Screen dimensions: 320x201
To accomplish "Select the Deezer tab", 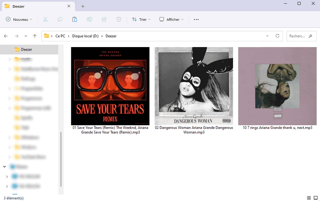I will tap(38, 6).
